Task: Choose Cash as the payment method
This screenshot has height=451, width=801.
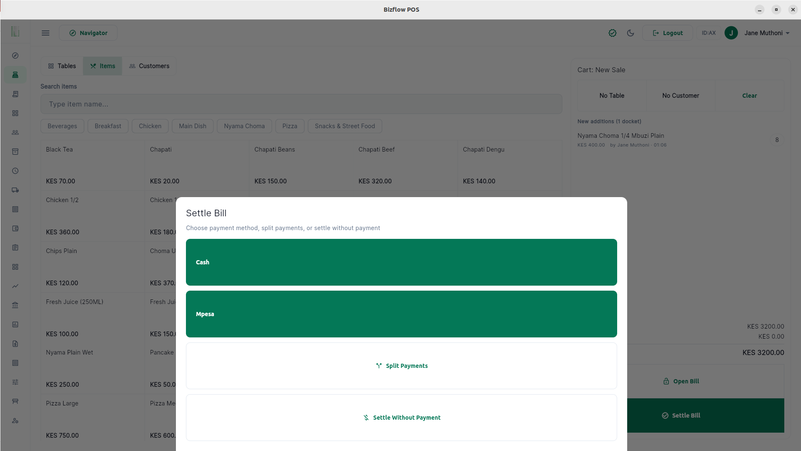Action: pos(401,262)
